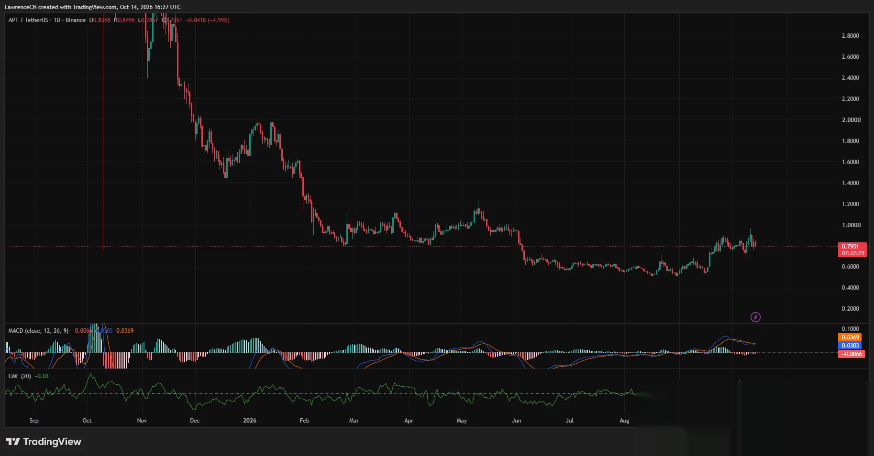The image size is (874, 456).
Task: Click the 2.8000 price axis label
Action: [x=850, y=36]
